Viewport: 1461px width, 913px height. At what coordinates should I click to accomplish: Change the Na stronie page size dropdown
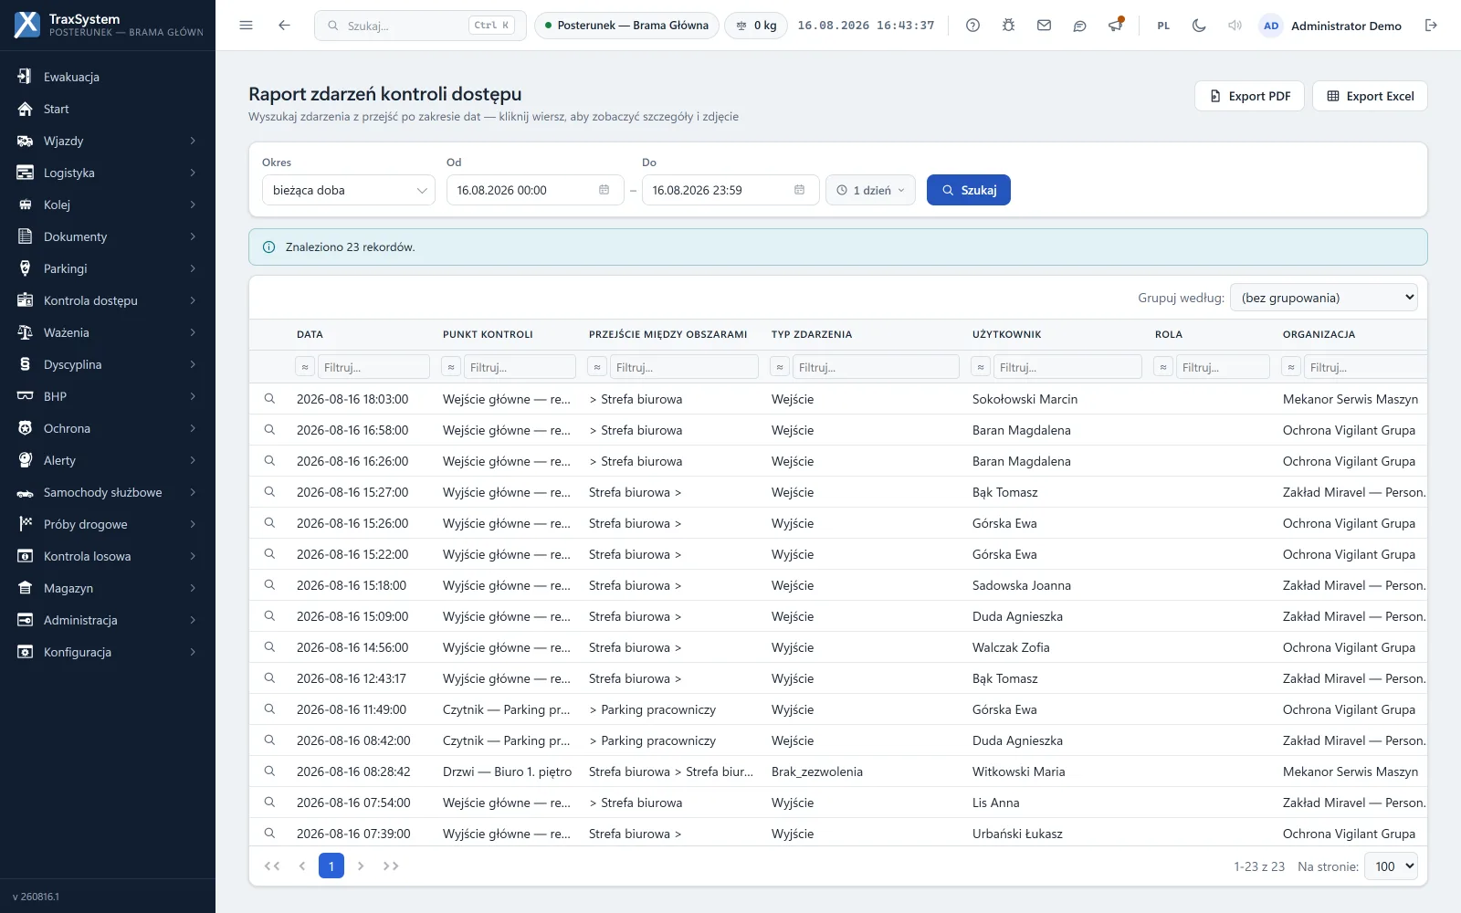[x=1390, y=866]
